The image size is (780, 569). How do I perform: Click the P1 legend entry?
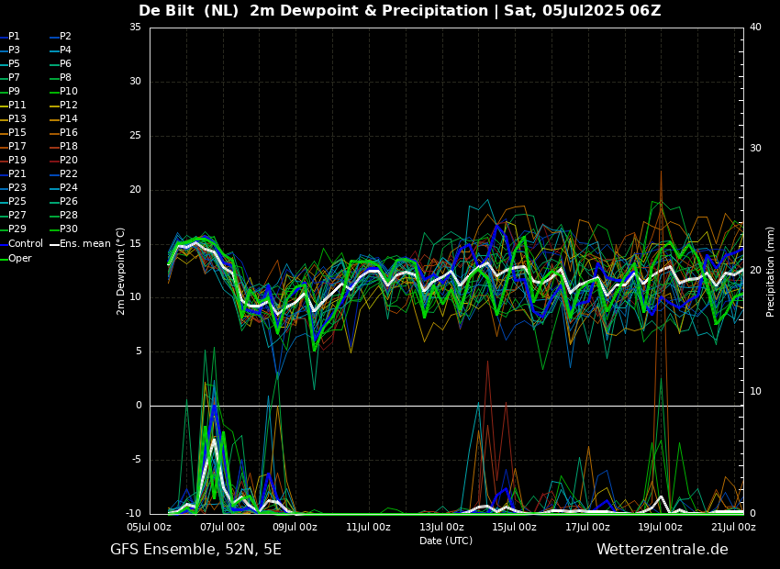pyautogui.click(x=14, y=37)
